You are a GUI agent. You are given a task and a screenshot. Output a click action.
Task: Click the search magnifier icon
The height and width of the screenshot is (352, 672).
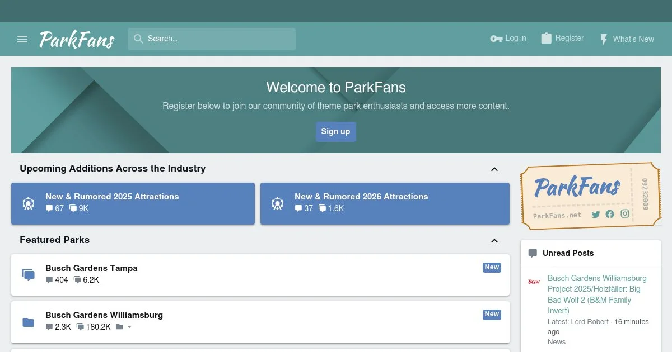click(139, 39)
